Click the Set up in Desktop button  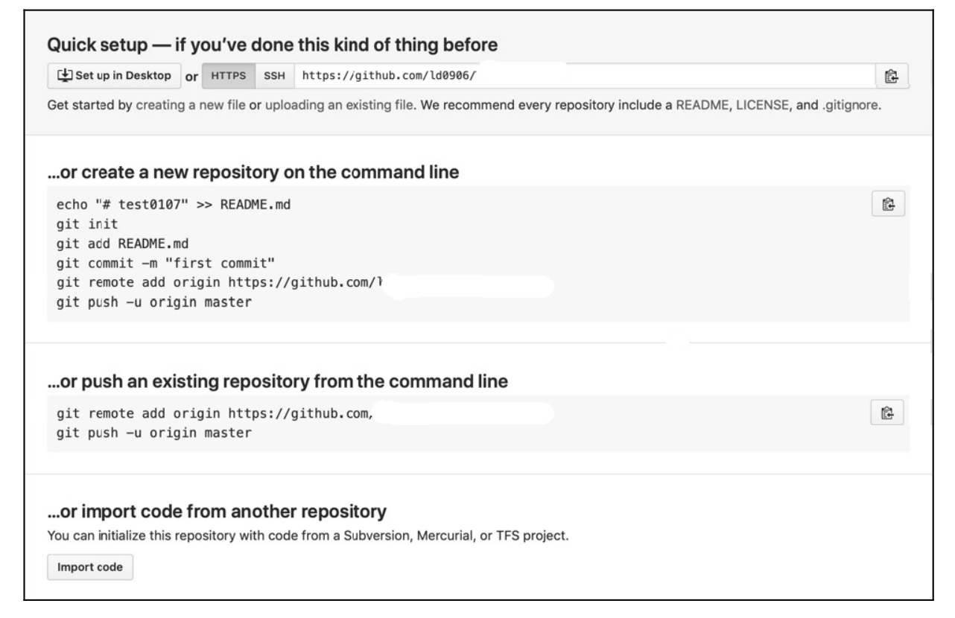point(114,76)
